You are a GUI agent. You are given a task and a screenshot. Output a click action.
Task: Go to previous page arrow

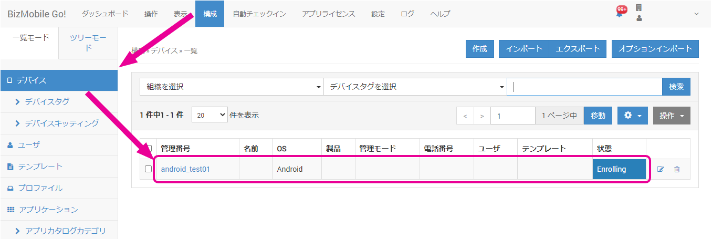coord(465,116)
